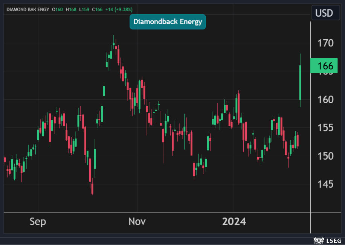Click the 145 price axis label
The height and width of the screenshot is (245, 345).
pos(325,184)
